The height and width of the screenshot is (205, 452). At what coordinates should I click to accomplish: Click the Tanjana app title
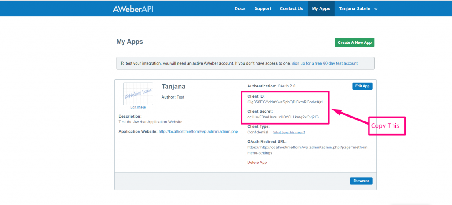pos(173,86)
